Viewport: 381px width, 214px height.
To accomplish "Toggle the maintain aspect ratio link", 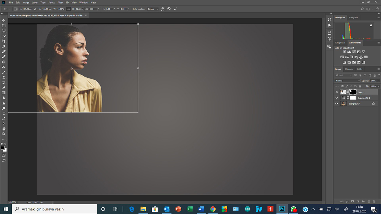I will [69, 9].
